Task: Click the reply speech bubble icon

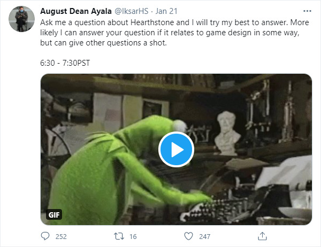Action: pyautogui.click(x=45, y=236)
